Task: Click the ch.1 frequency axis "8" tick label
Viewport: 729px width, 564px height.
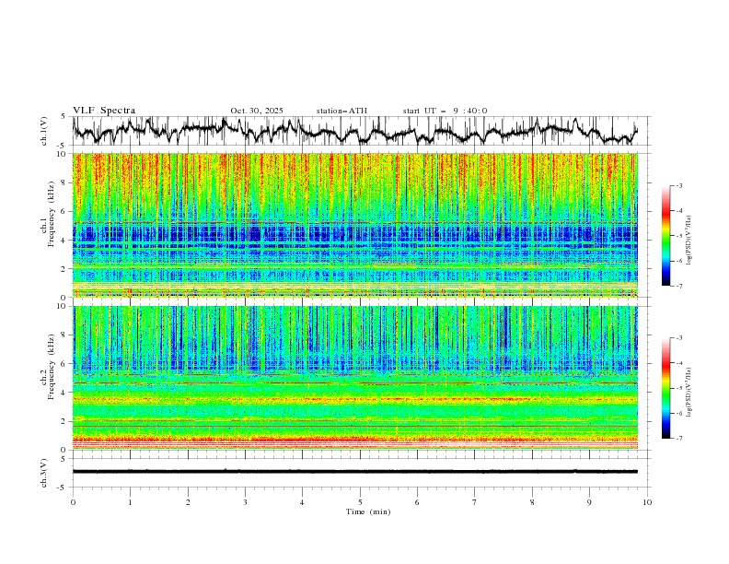Action: click(65, 182)
